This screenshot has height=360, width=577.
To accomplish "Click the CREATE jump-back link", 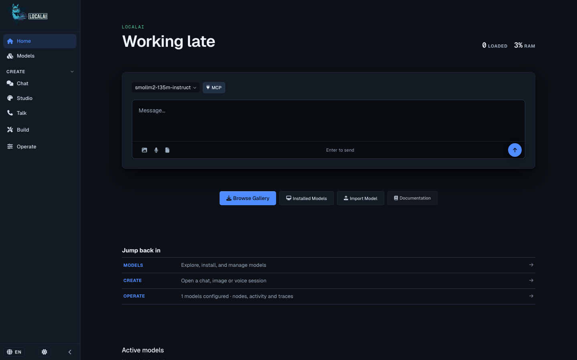I will (133, 281).
